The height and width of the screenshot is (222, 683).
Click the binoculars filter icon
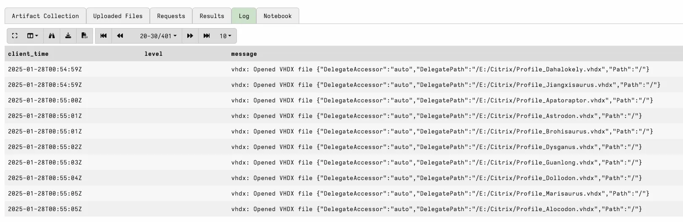(x=52, y=36)
